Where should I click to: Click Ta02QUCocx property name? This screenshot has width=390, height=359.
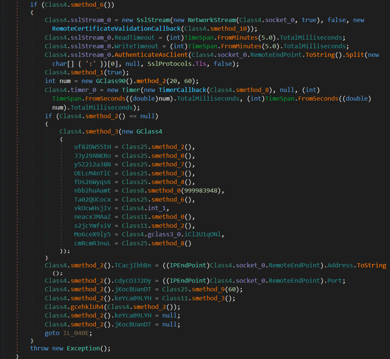[92, 200]
